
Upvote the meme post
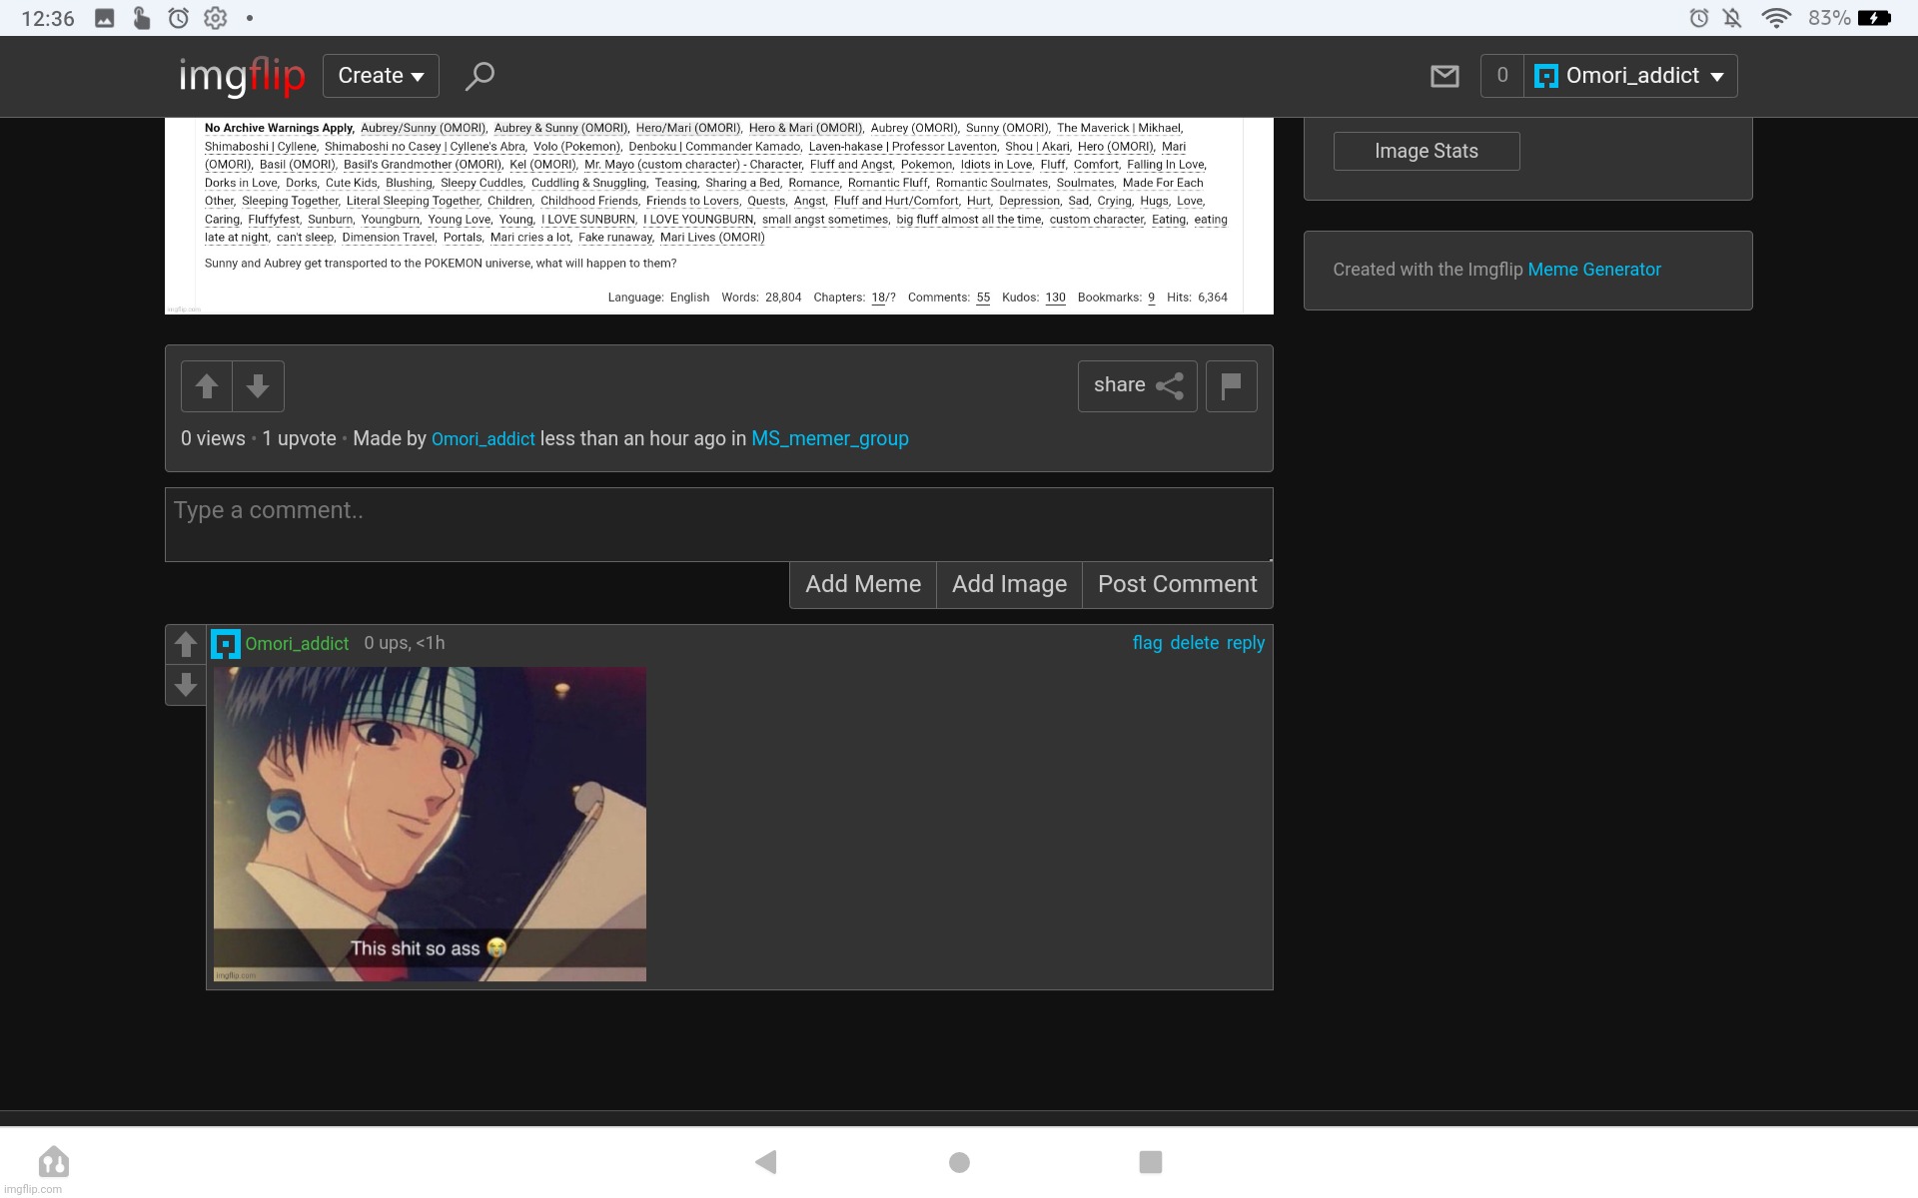[x=207, y=386]
